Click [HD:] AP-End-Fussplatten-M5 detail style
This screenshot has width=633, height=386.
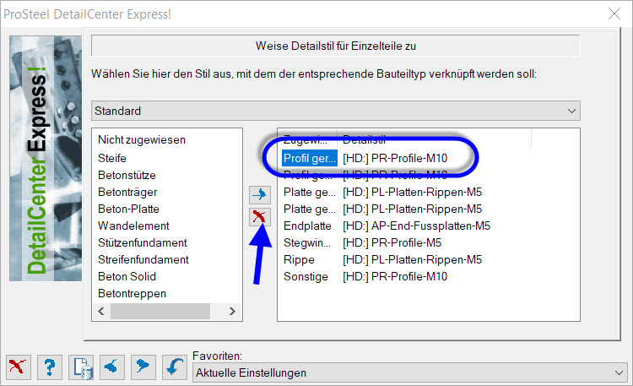coord(417,226)
